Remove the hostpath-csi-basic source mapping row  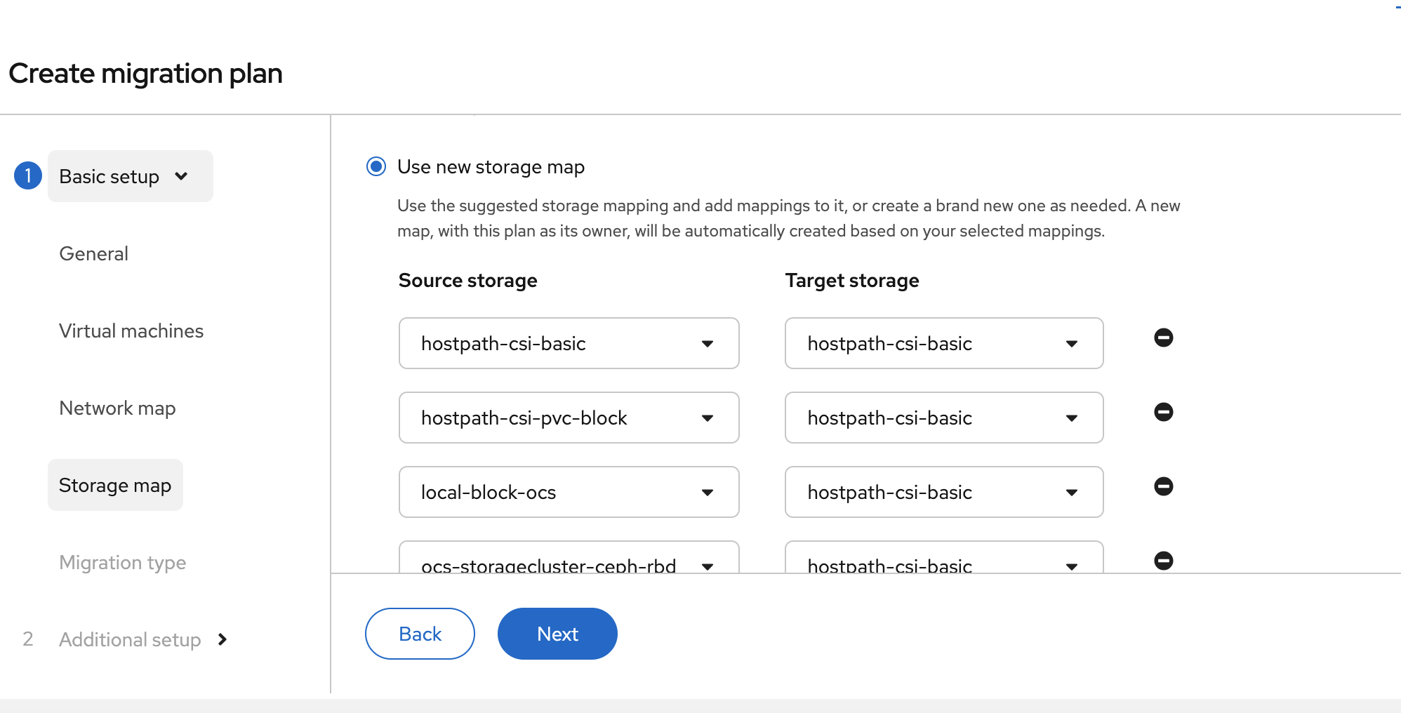1163,338
